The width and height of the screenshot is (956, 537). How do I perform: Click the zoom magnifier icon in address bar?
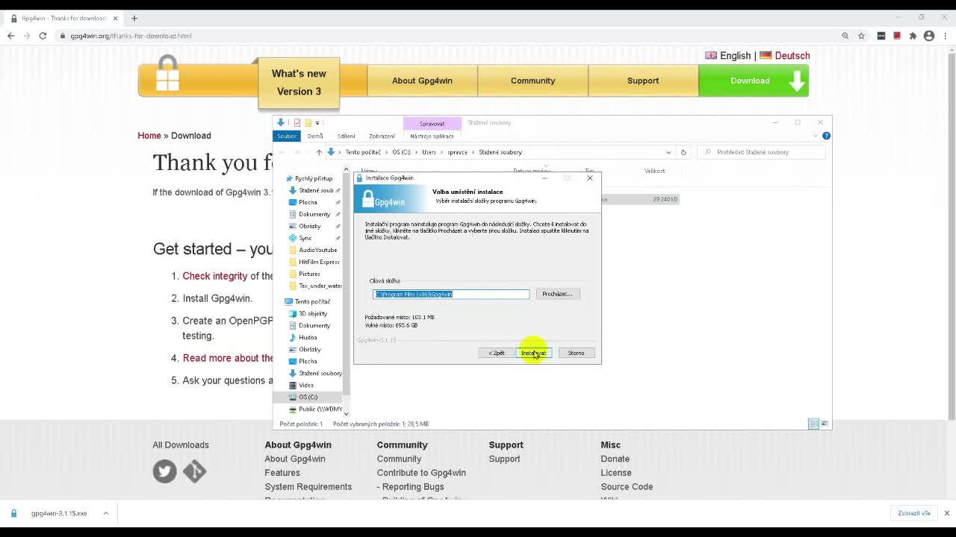[845, 36]
